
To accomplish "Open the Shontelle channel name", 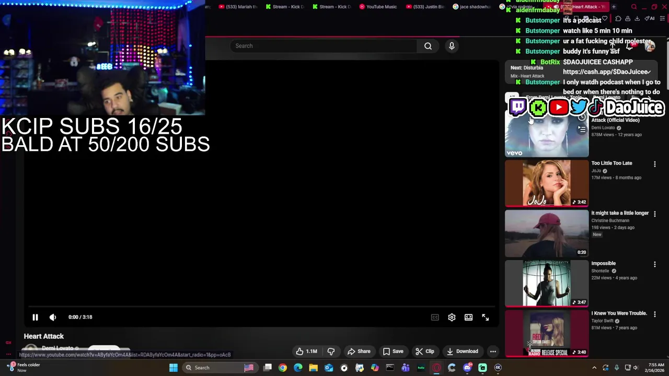I will [600, 271].
